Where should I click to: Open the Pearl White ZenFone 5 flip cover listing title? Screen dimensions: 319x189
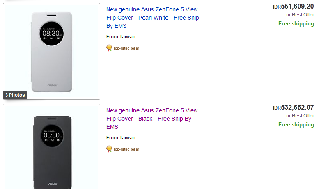point(152,17)
